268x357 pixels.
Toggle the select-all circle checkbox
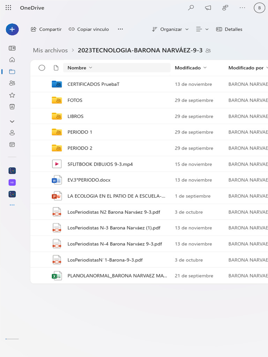click(42, 68)
